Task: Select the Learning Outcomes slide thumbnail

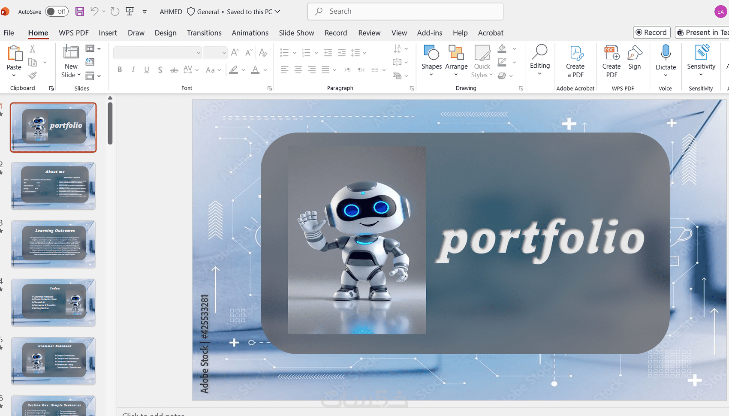Action: point(53,244)
